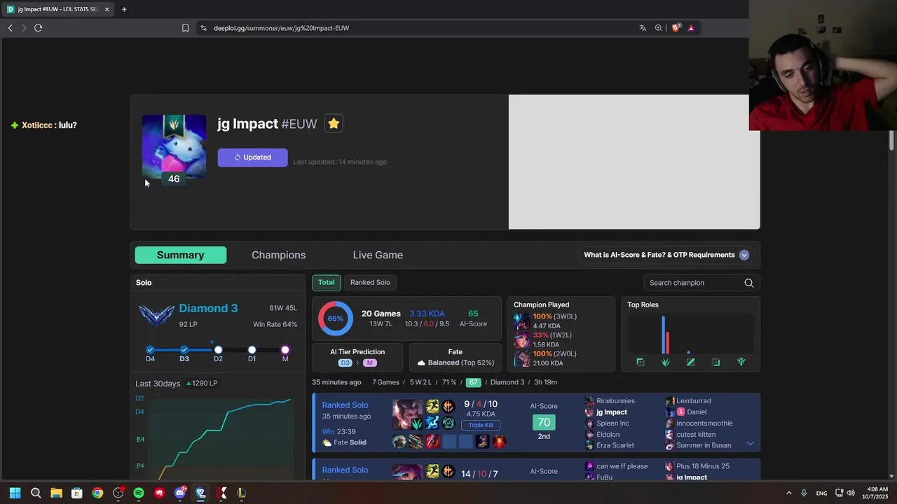The image size is (897, 504).
Task: Open the Live Game tab
Action: click(378, 255)
